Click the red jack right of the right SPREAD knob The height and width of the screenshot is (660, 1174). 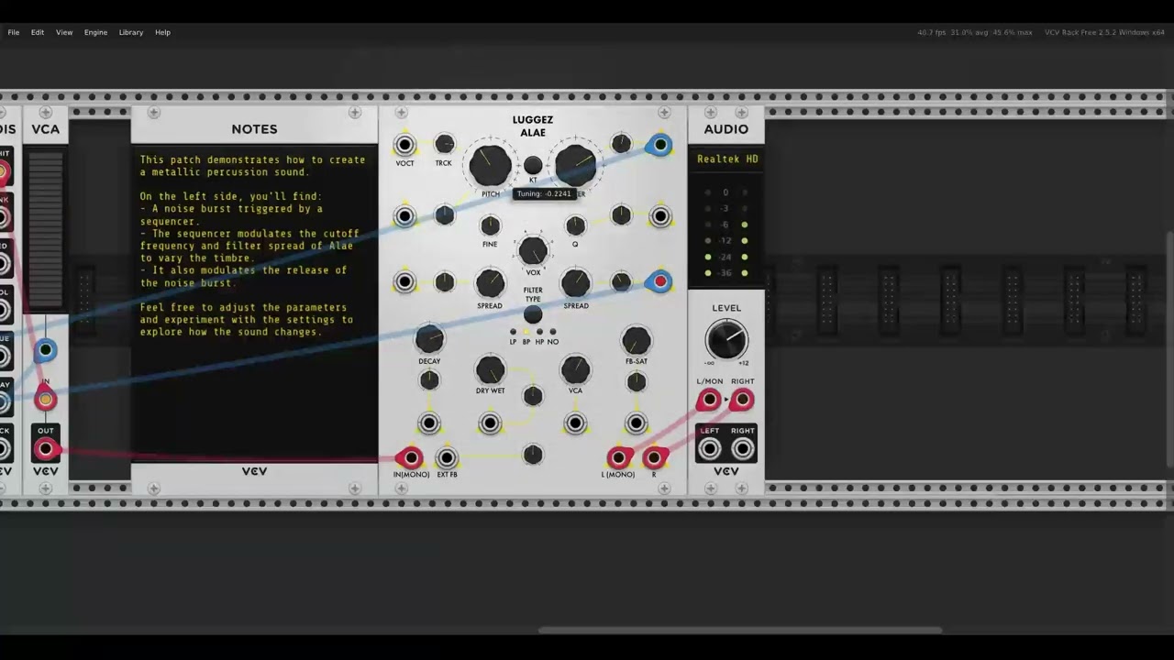[659, 282]
